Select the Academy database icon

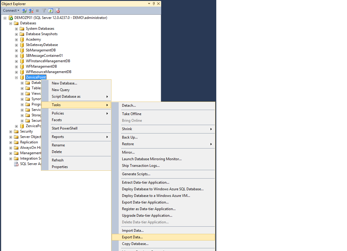click(22, 39)
